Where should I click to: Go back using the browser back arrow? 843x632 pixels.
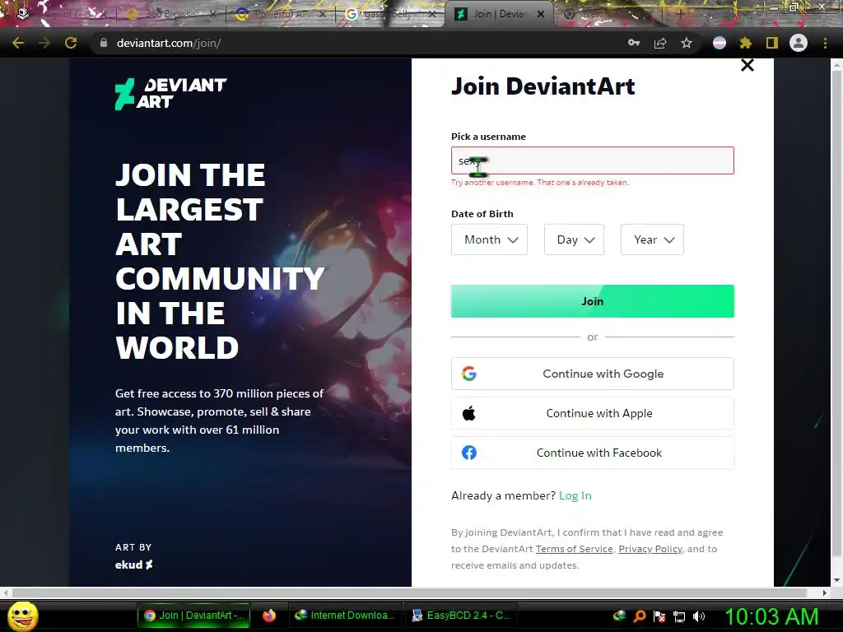coord(18,43)
